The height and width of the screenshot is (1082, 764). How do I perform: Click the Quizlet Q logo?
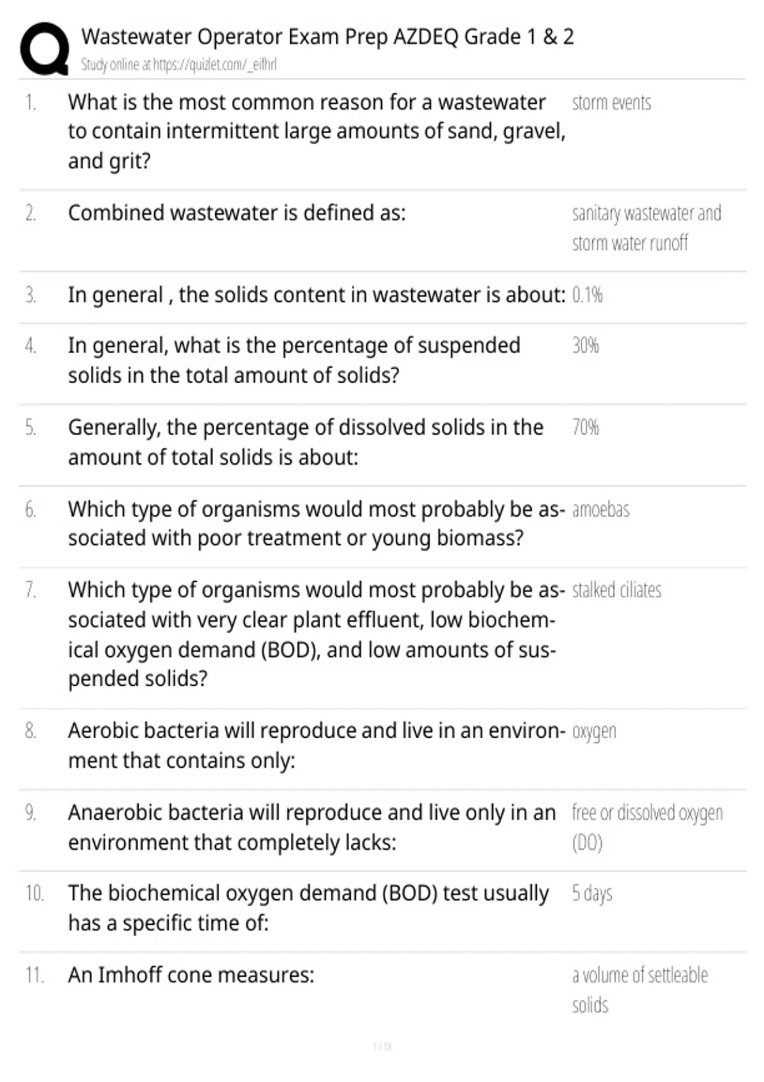(x=45, y=49)
